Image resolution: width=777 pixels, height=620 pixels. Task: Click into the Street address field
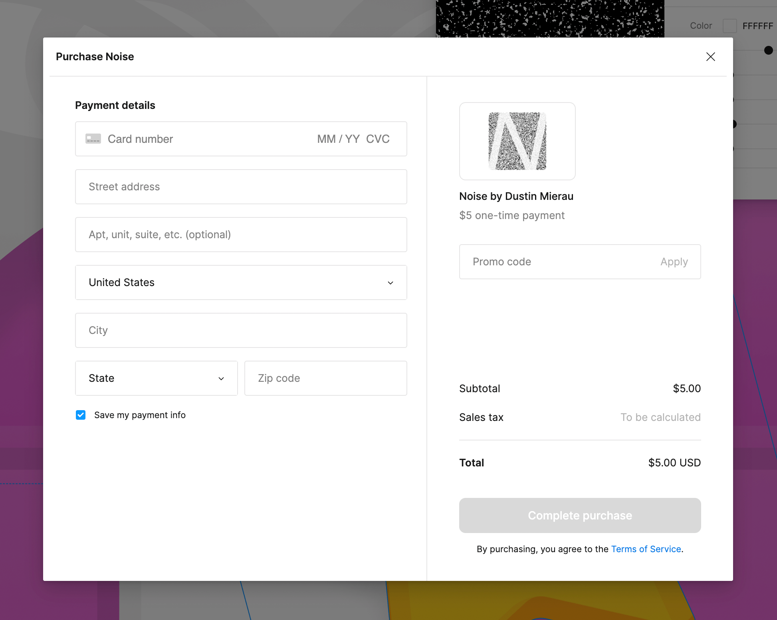pyautogui.click(x=241, y=187)
